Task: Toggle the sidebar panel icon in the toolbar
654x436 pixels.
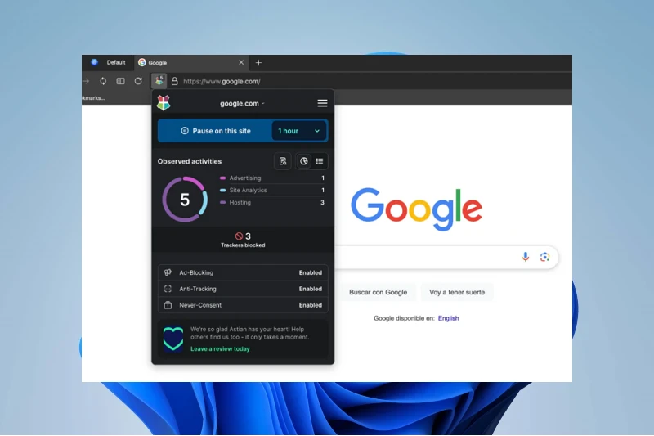Action: (120, 81)
